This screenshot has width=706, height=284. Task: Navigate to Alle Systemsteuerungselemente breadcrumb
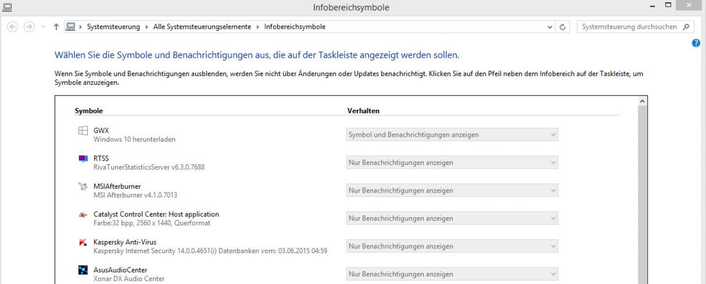pyautogui.click(x=202, y=26)
